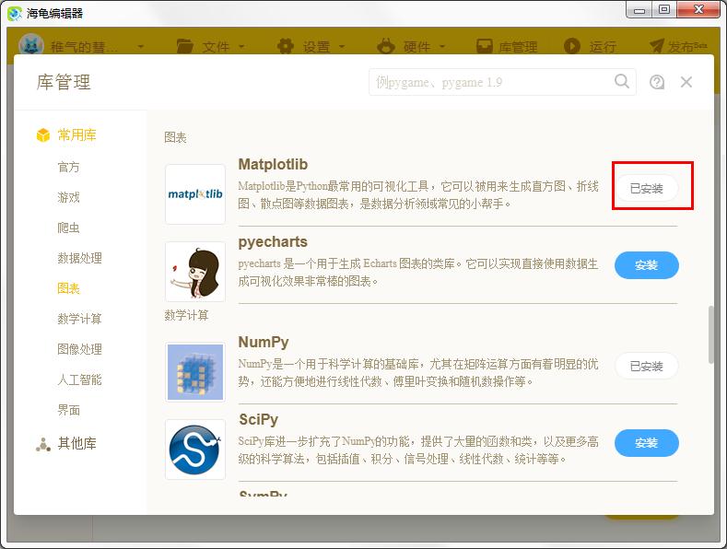Expand the user name dropdown arrow
The height and width of the screenshot is (549, 727).
point(140,46)
